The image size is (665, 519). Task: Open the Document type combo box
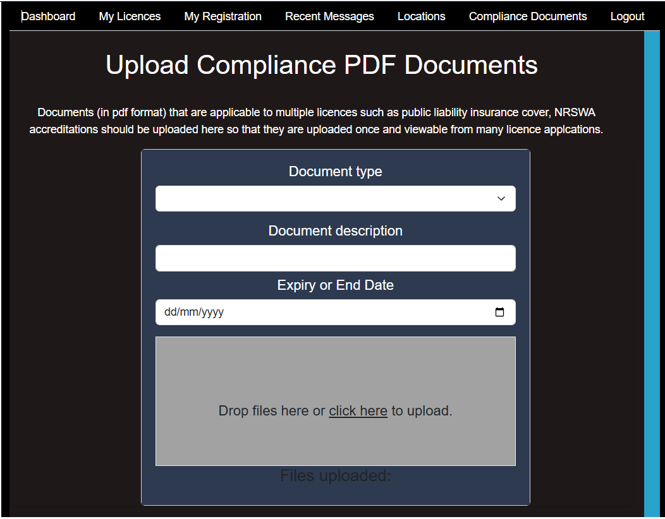(335, 198)
